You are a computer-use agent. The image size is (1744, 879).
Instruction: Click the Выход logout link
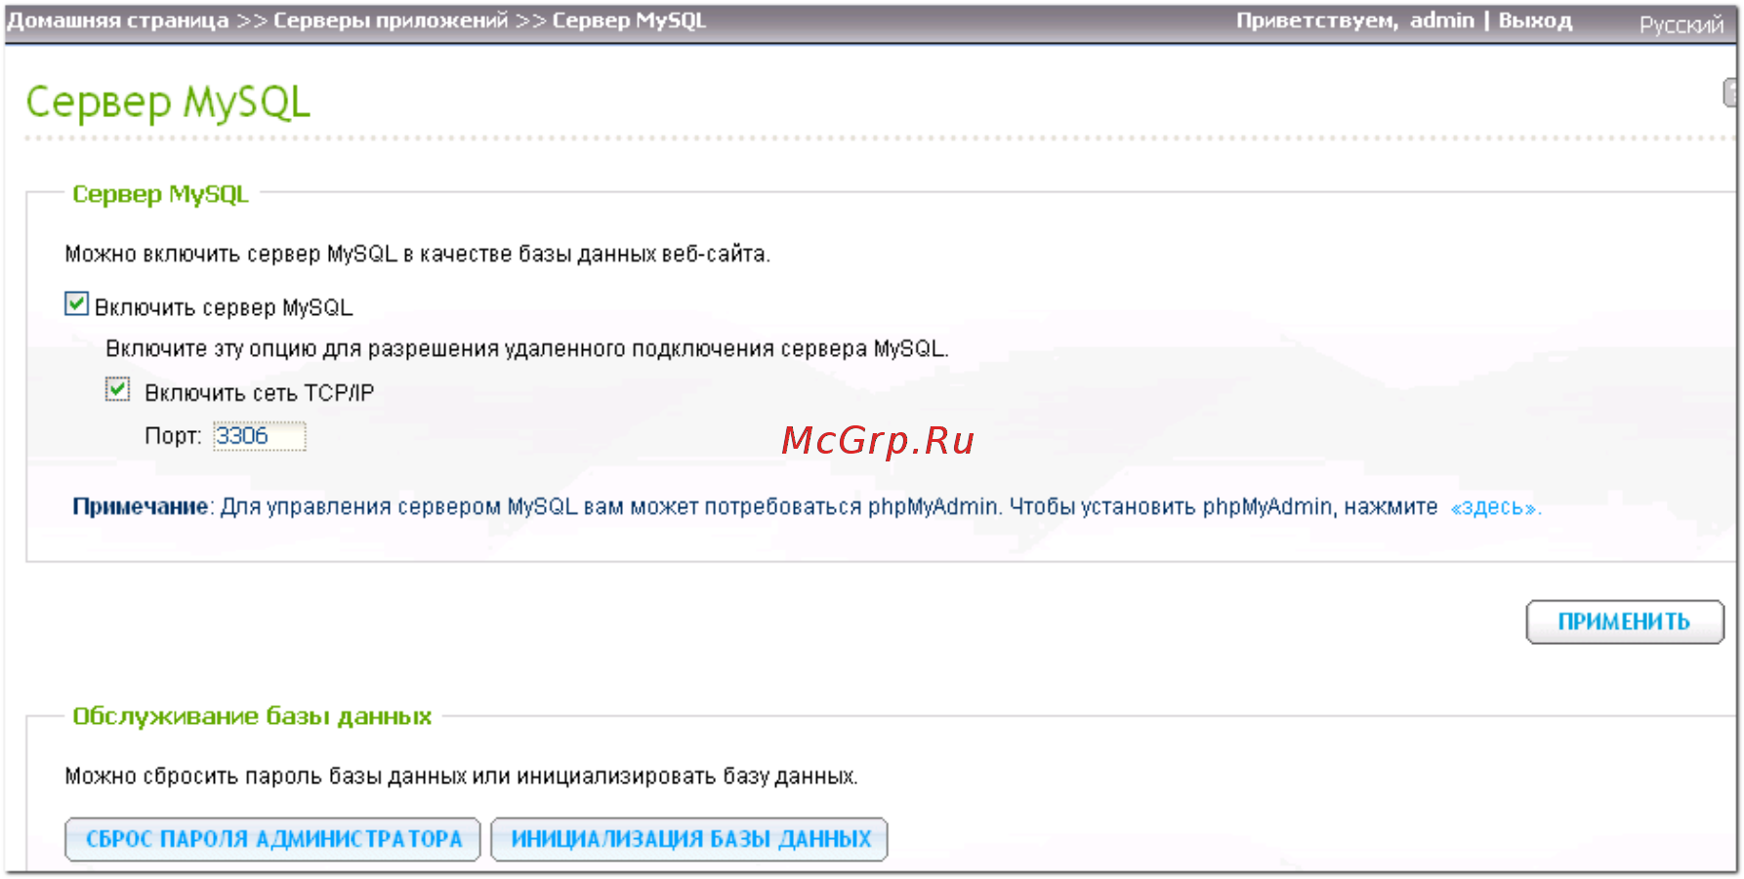pyautogui.click(x=1535, y=20)
